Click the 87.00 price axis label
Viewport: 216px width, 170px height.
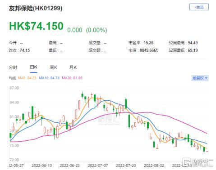click(x=14, y=88)
